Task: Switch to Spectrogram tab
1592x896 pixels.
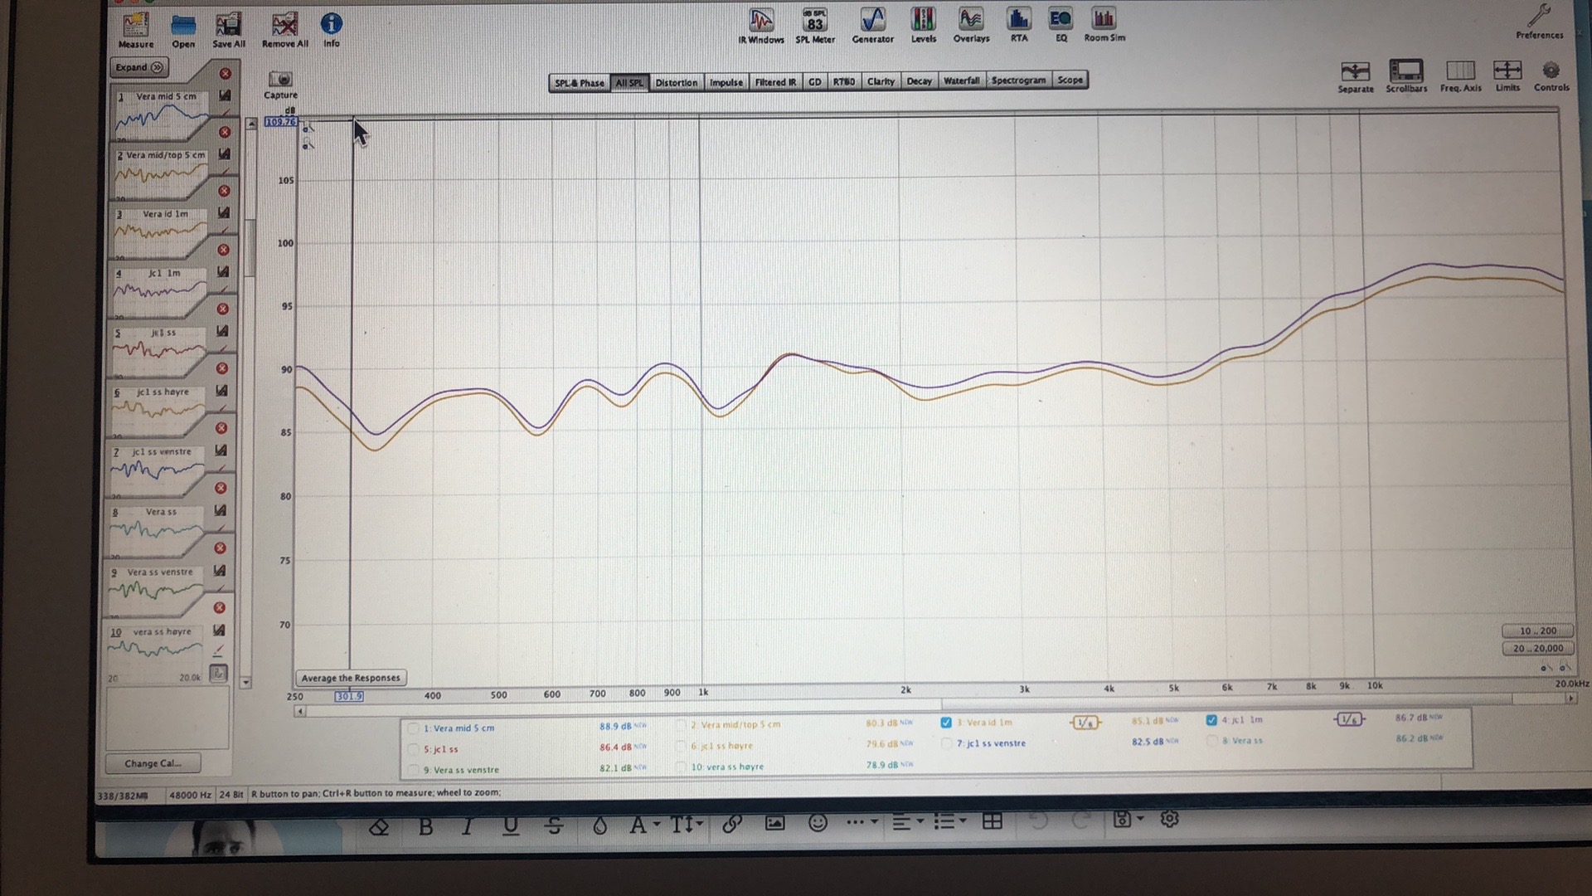Action: pyautogui.click(x=1018, y=80)
